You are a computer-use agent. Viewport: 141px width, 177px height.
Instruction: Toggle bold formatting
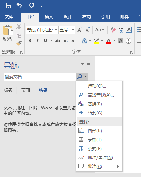point(30,41)
